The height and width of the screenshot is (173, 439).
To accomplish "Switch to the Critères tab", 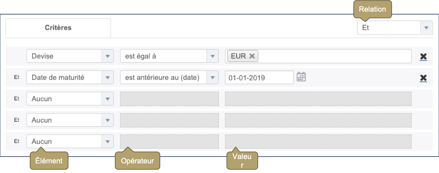I will (x=58, y=27).
